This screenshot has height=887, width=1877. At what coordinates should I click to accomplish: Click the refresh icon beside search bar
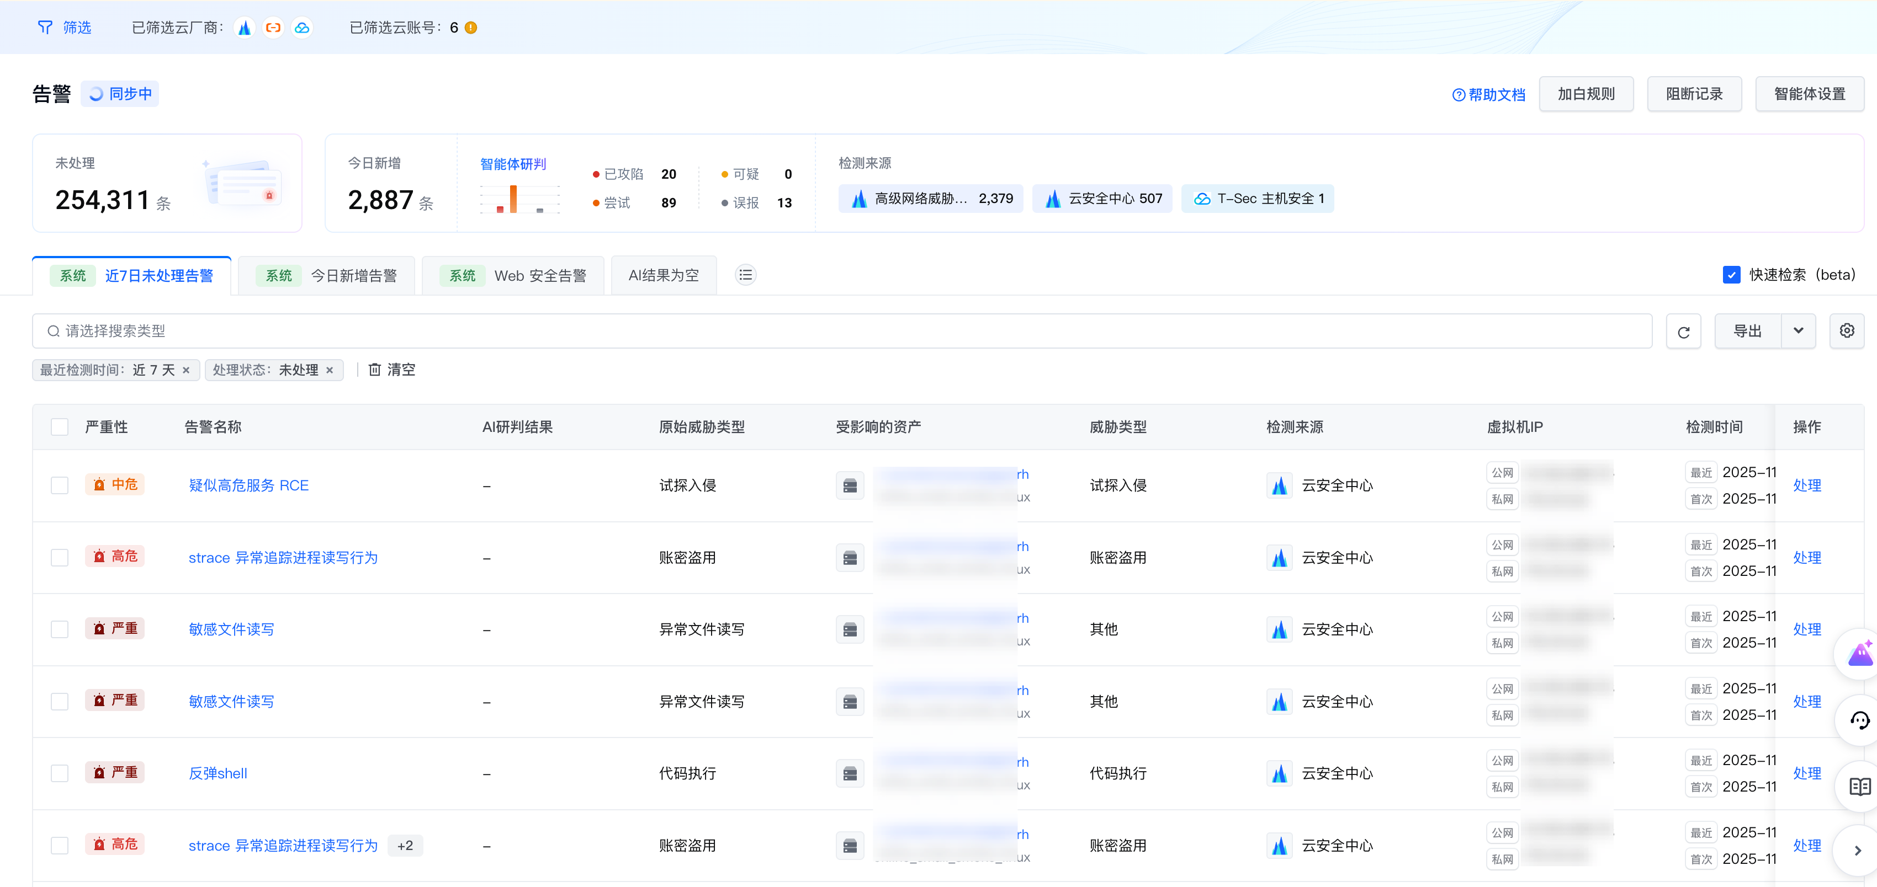click(1683, 332)
